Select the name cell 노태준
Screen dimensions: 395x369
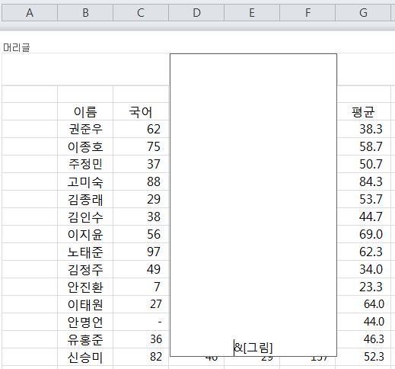pyautogui.click(x=85, y=252)
